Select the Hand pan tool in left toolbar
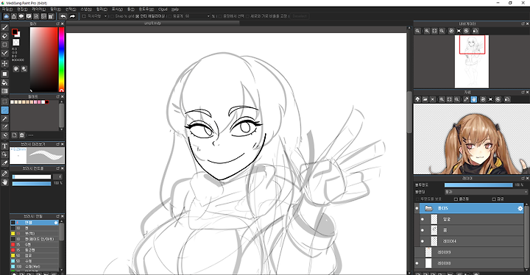 pyautogui.click(x=4, y=182)
